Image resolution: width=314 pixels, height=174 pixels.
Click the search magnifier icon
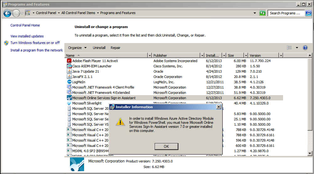tap(308, 13)
